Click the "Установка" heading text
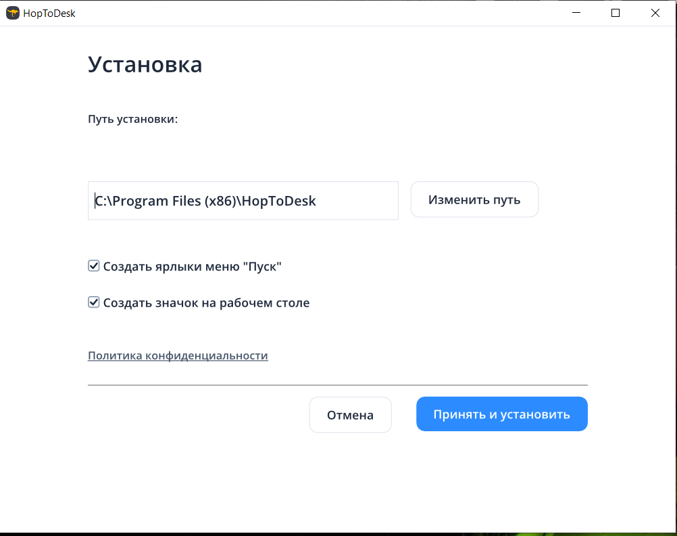This screenshot has width=677, height=536. click(x=145, y=64)
